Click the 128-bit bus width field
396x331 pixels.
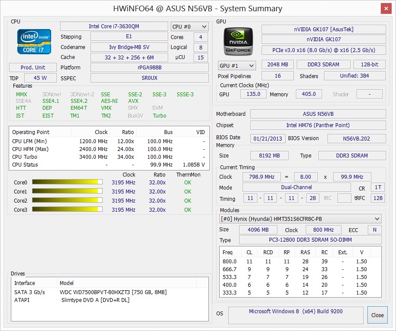coord(370,65)
